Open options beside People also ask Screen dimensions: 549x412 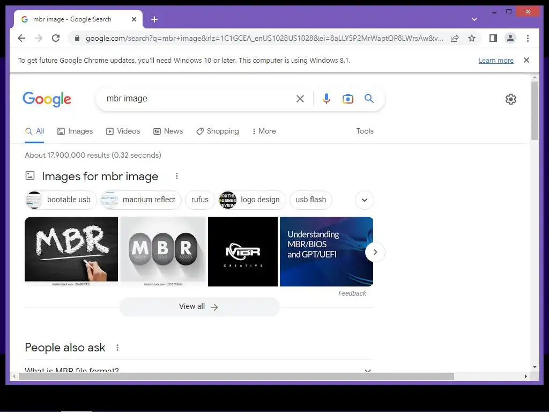point(117,348)
